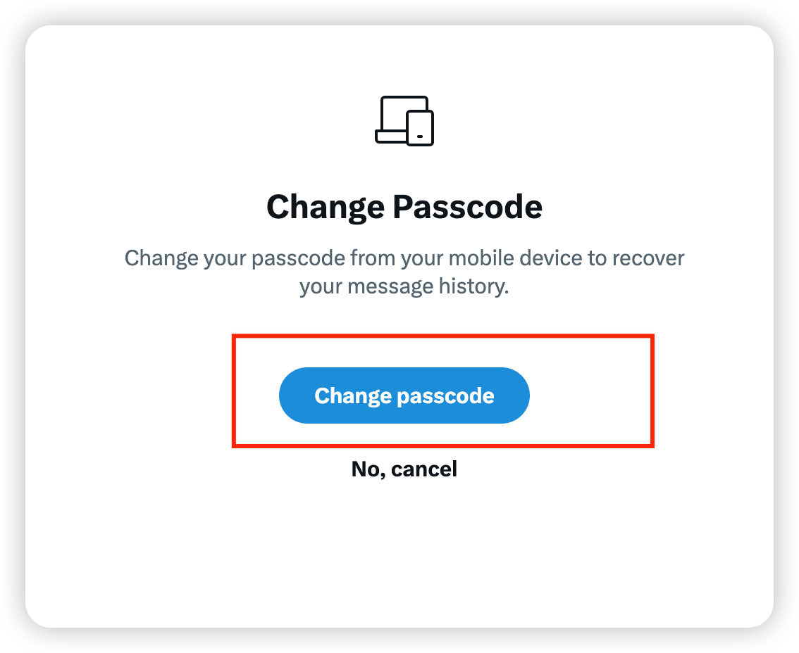The width and height of the screenshot is (799, 653).
Task: Select the No, cancel option
Action: (x=404, y=469)
